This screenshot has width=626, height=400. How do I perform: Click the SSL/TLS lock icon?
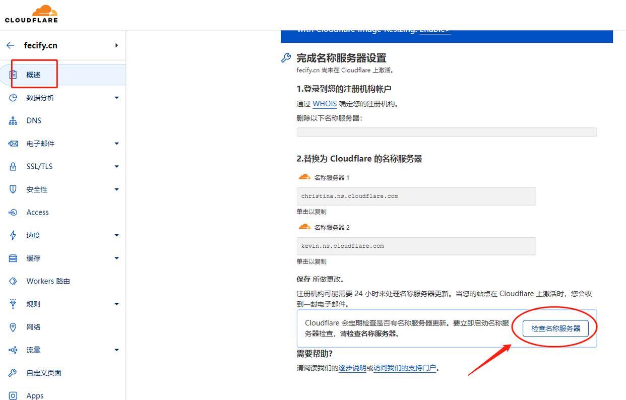[x=13, y=167]
